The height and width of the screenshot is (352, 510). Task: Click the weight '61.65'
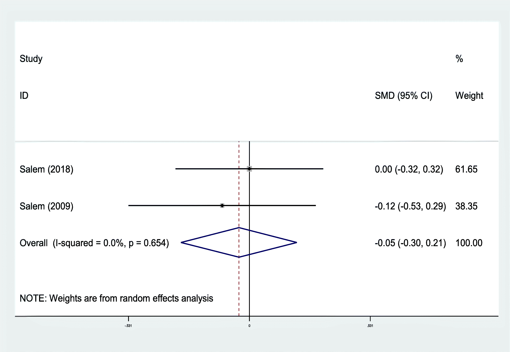466,169
